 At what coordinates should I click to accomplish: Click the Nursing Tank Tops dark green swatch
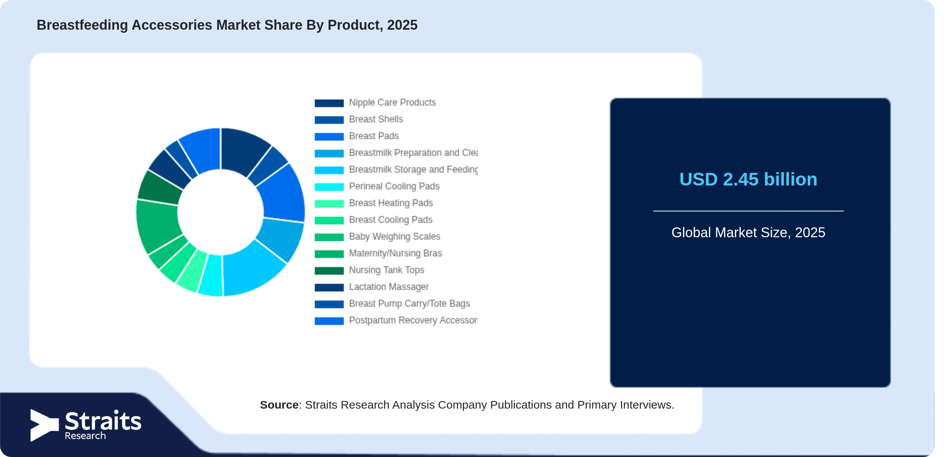point(329,270)
